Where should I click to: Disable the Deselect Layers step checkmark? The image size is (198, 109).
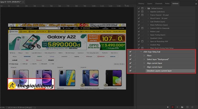(x=130, y=71)
